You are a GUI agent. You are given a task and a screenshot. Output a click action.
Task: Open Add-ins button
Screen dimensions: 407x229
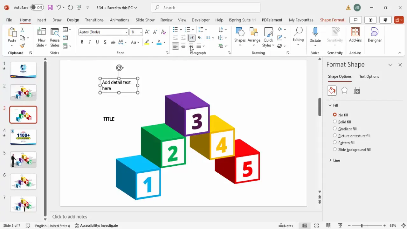pyautogui.click(x=355, y=35)
